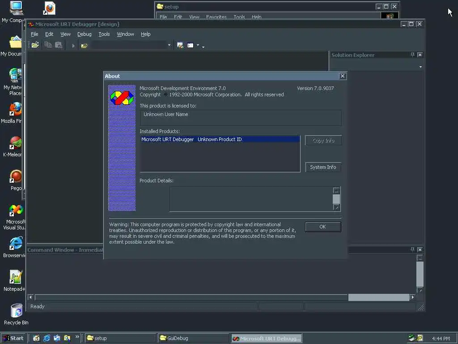The height and width of the screenshot is (344, 458).
Task: Open the Tools menu in URT Debugger
Action: point(104,34)
